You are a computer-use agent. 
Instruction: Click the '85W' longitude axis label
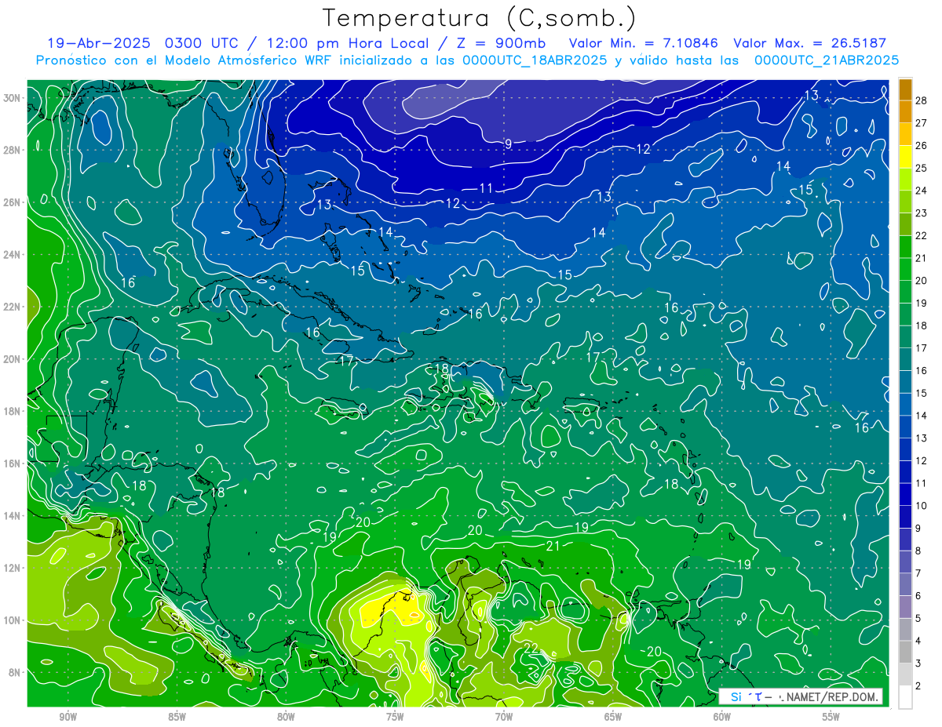(177, 717)
